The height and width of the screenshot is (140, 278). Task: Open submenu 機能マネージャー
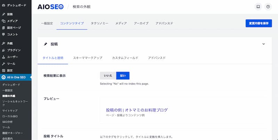(13, 133)
